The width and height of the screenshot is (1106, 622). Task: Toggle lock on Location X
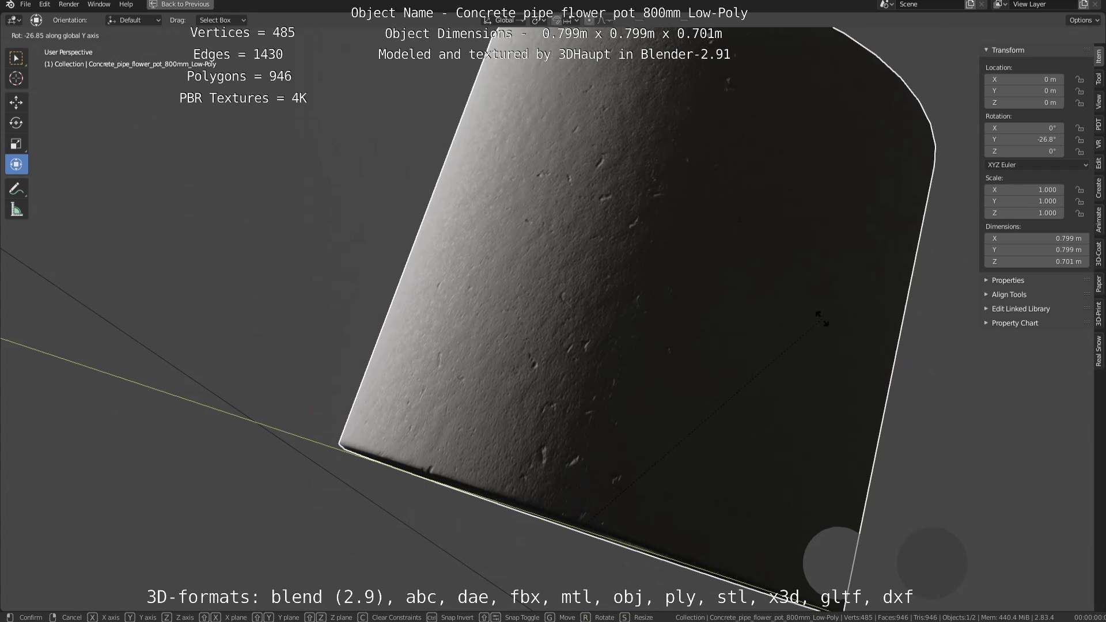click(x=1080, y=79)
